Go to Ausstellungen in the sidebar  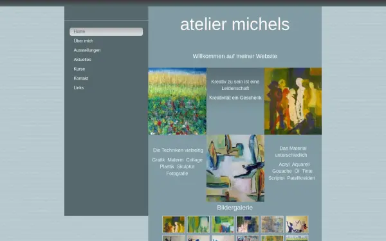click(87, 50)
